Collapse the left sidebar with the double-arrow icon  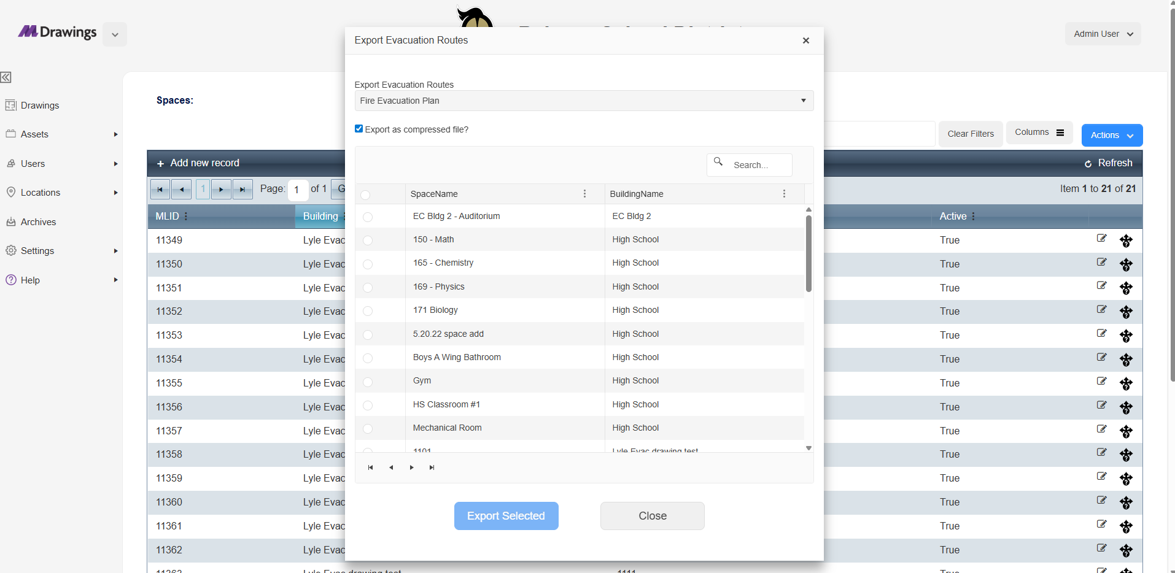(x=6, y=77)
